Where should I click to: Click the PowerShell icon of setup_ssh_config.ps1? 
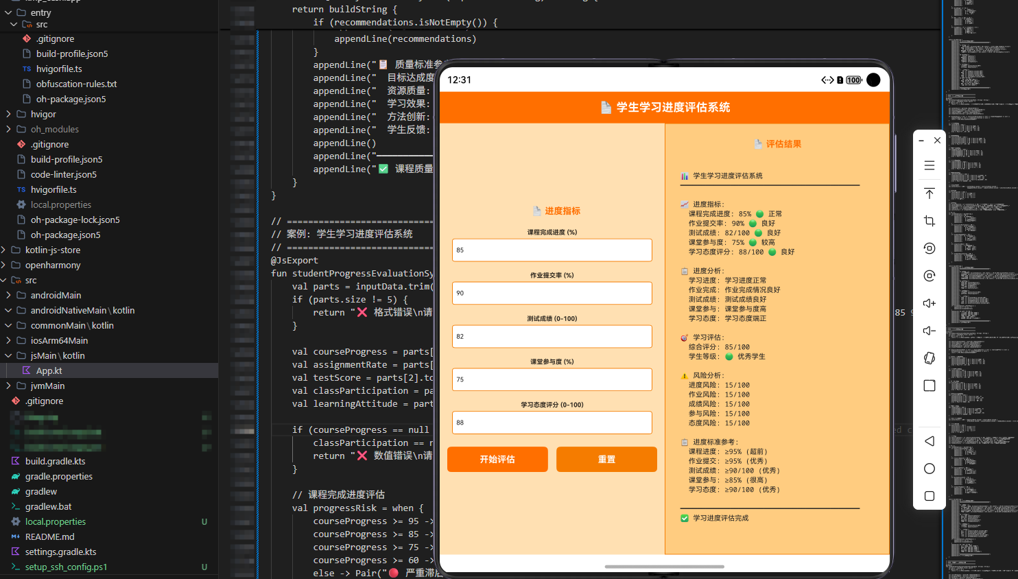coord(16,567)
